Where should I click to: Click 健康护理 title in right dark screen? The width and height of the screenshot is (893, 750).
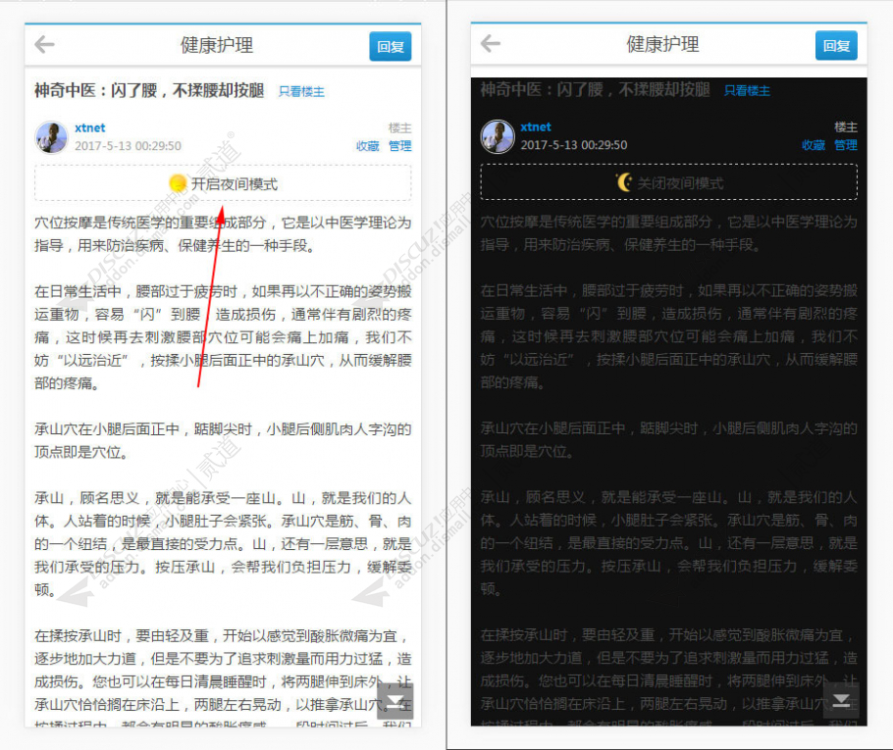pyautogui.click(x=663, y=44)
